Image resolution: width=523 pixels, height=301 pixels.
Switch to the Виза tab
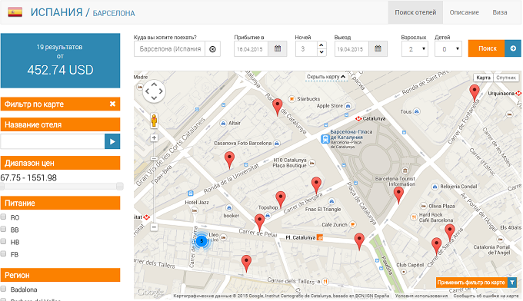coord(500,12)
